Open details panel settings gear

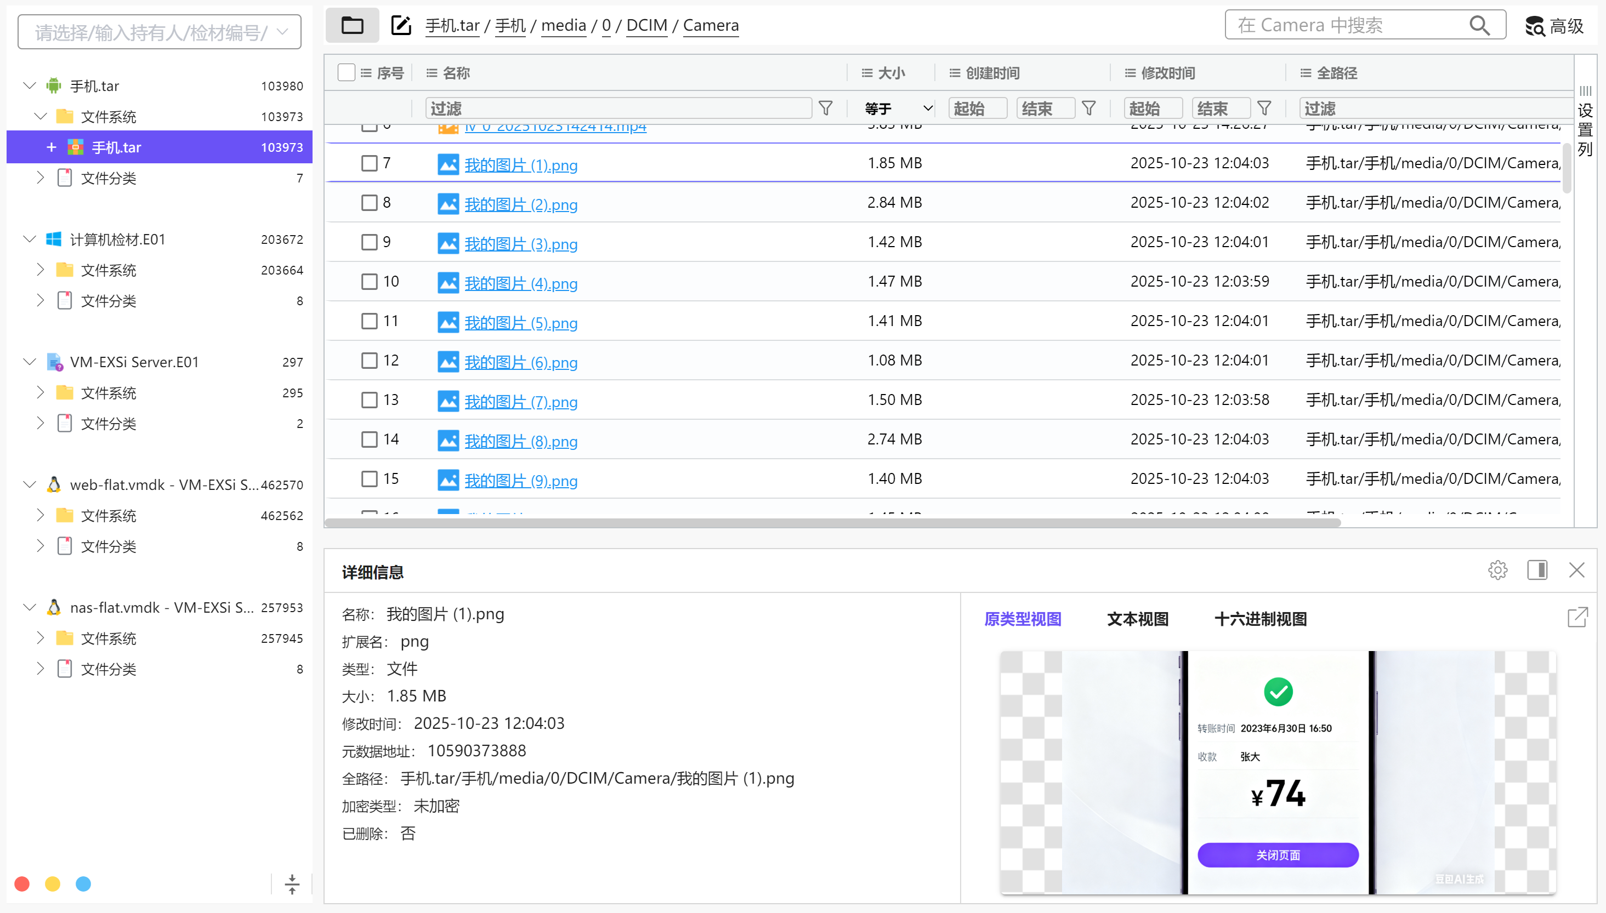1497,570
